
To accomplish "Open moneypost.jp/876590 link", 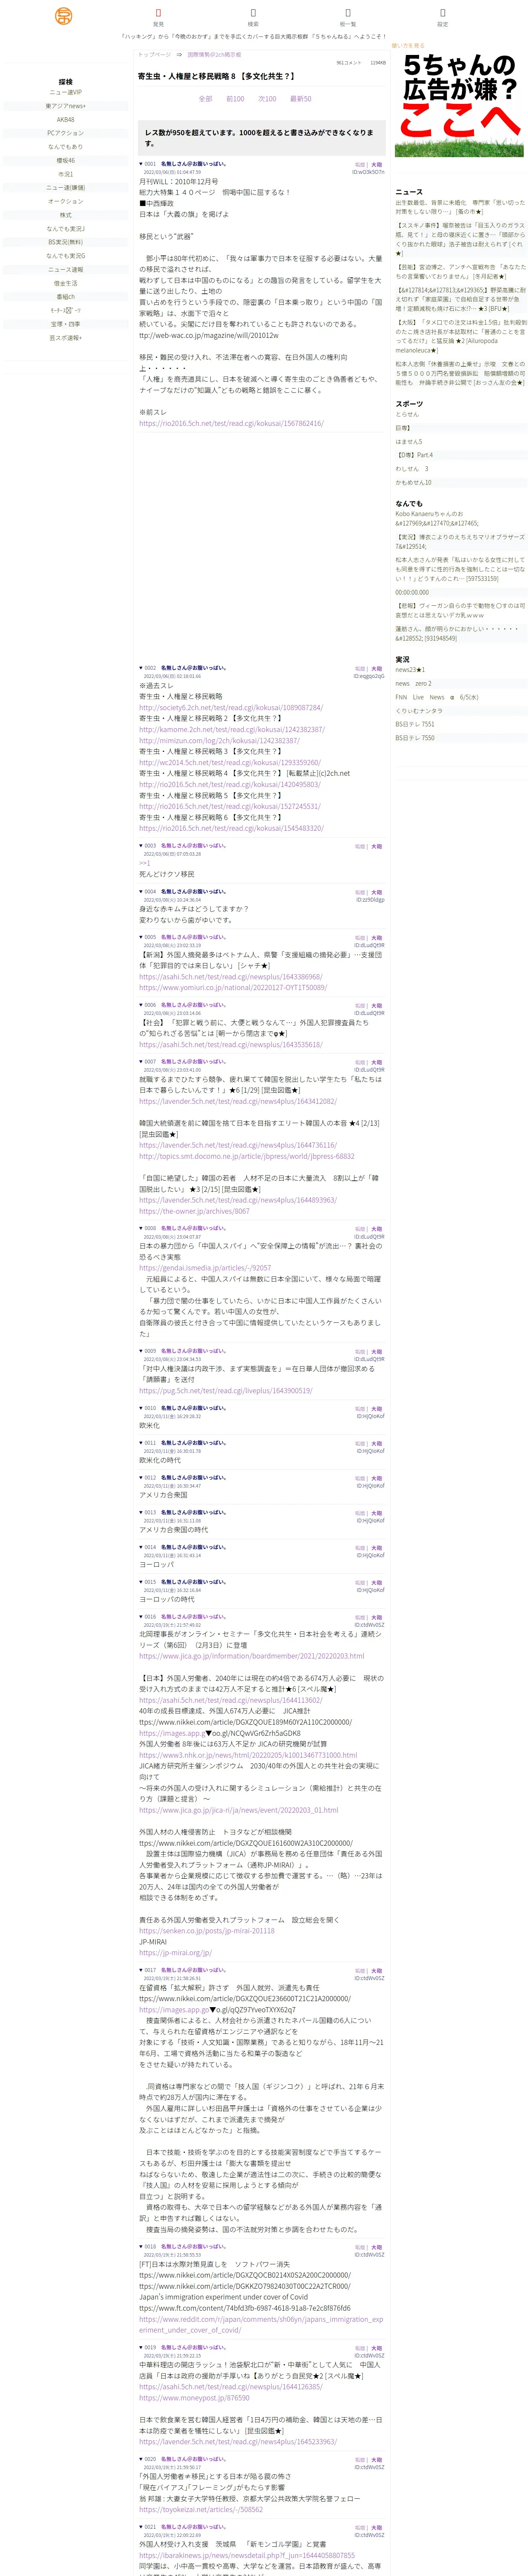I will [194, 2397].
